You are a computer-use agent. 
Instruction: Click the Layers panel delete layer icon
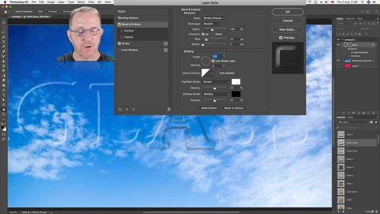373,113
